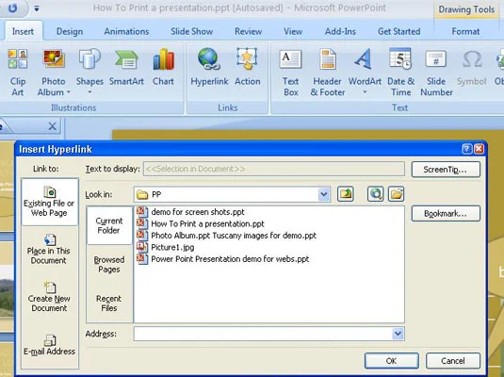Click the Browse the Web icon

(x=376, y=194)
